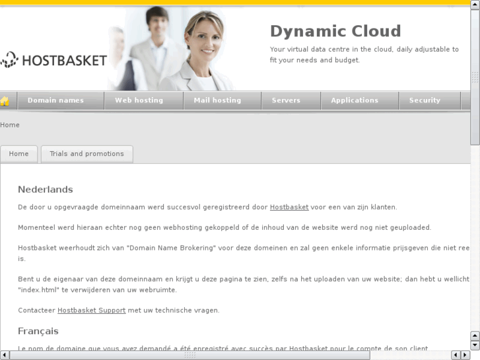Switch to Trials and promotions tab
This screenshot has height=360, width=480.
pyautogui.click(x=87, y=154)
